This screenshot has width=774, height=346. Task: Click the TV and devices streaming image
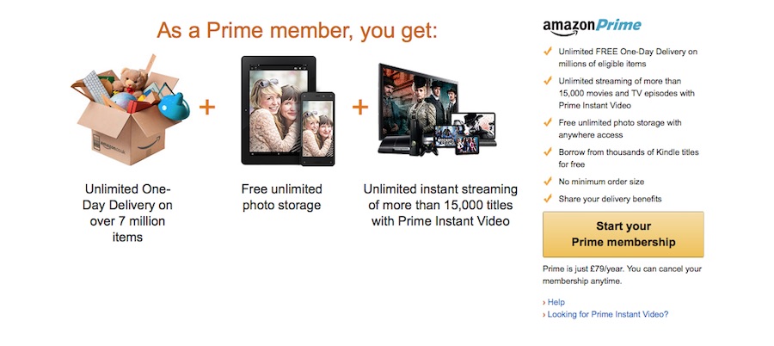[437, 109]
